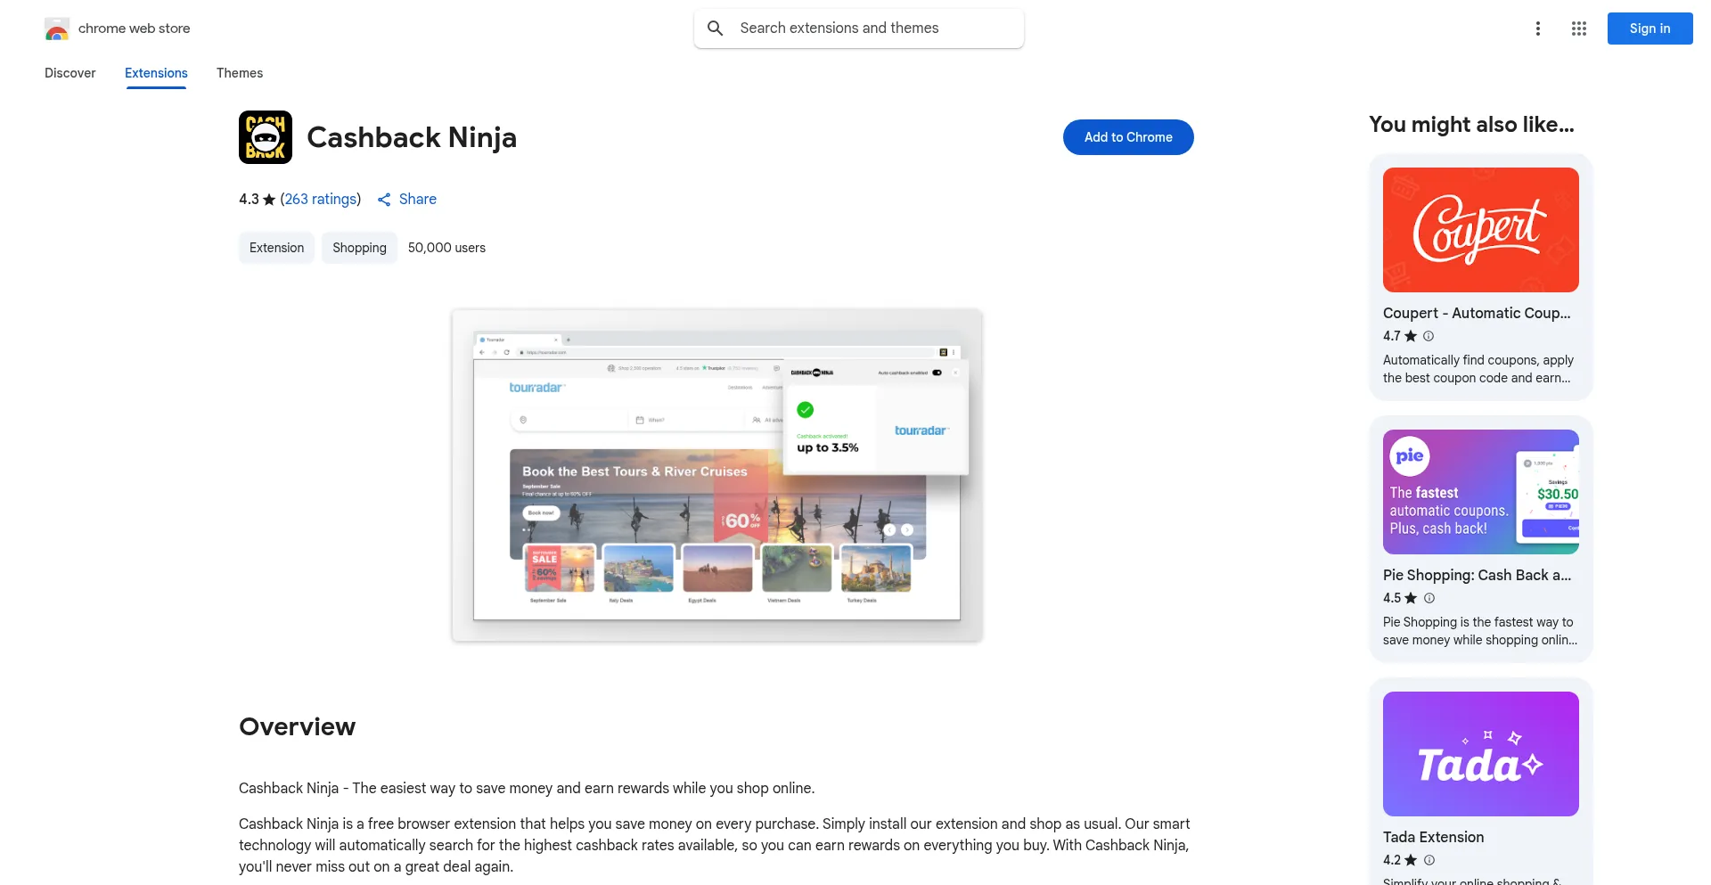Open the Google apps grid
This screenshot has height=885, width=1711.
[x=1578, y=29]
